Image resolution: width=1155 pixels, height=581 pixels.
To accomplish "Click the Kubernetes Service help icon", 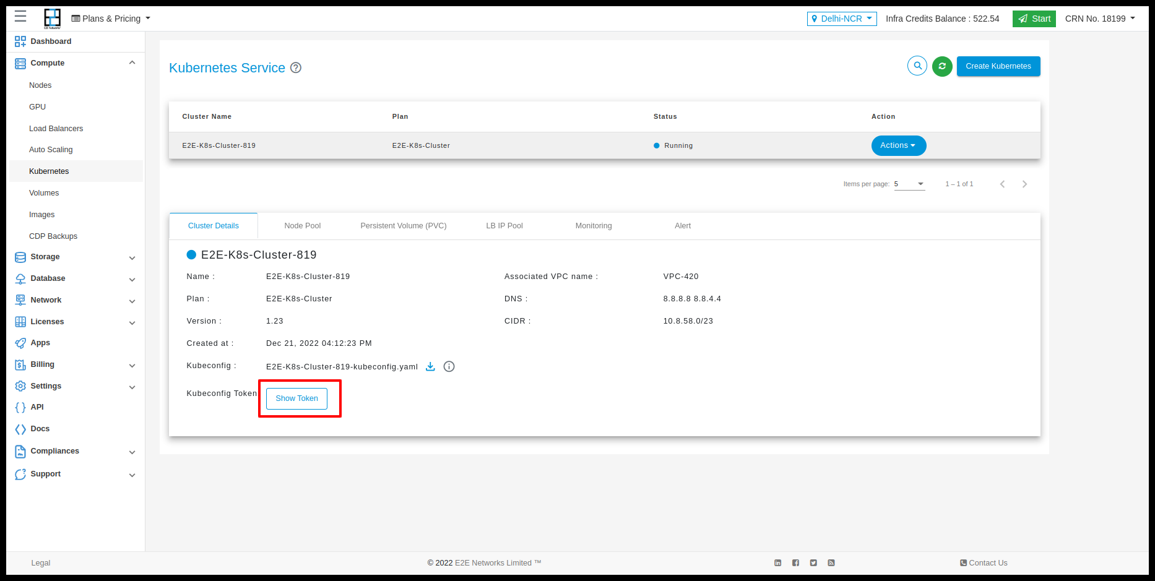I will point(296,68).
